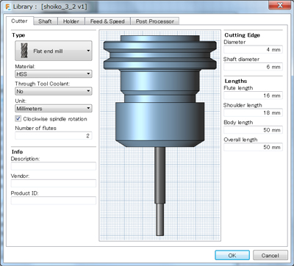Confirm with the OK button

[232, 255]
